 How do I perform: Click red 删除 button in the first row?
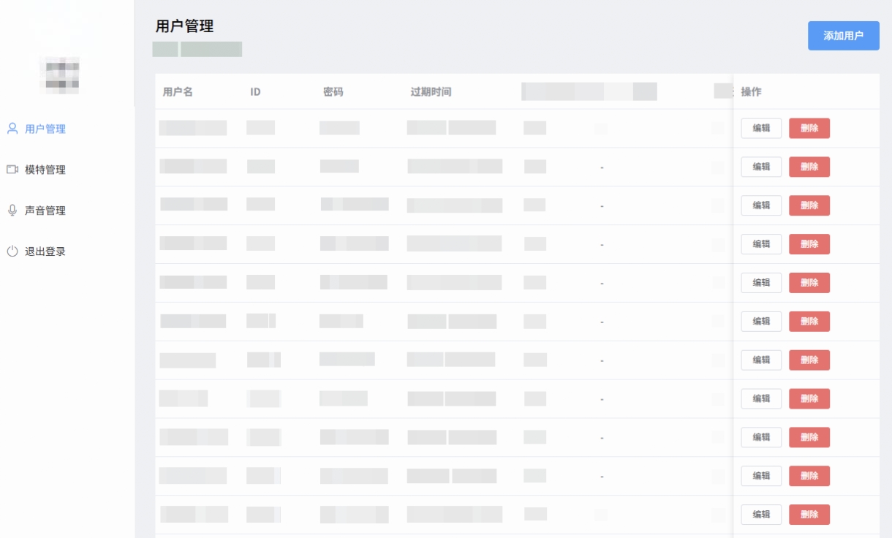[x=809, y=128]
